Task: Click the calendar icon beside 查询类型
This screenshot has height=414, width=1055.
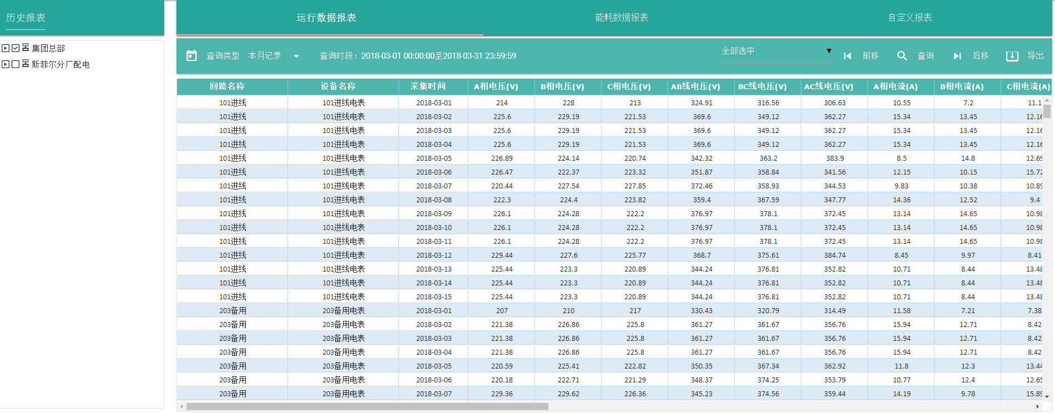Action: pyautogui.click(x=191, y=55)
